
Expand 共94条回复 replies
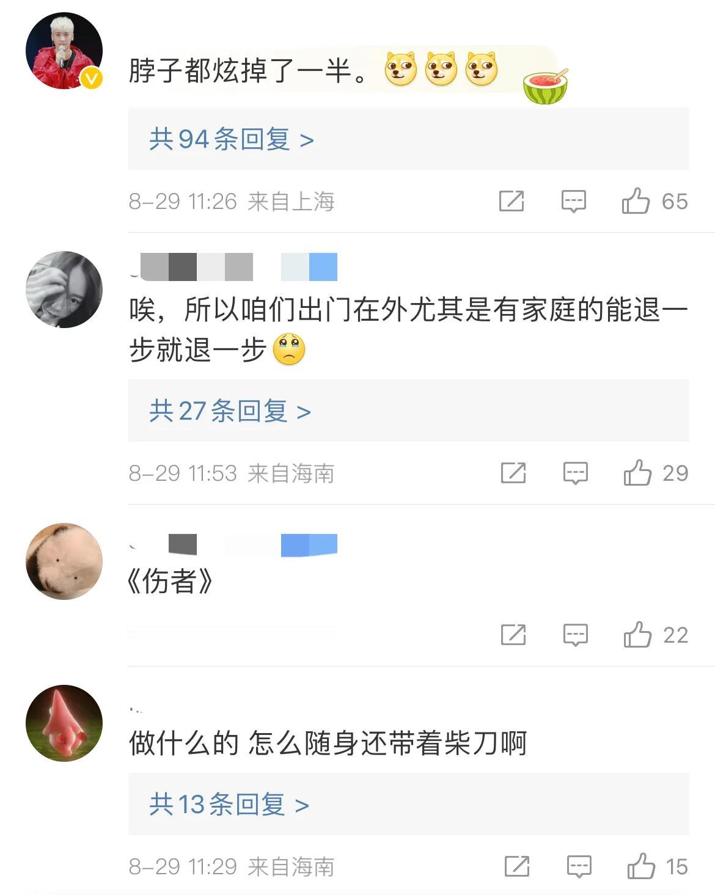click(408, 139)
